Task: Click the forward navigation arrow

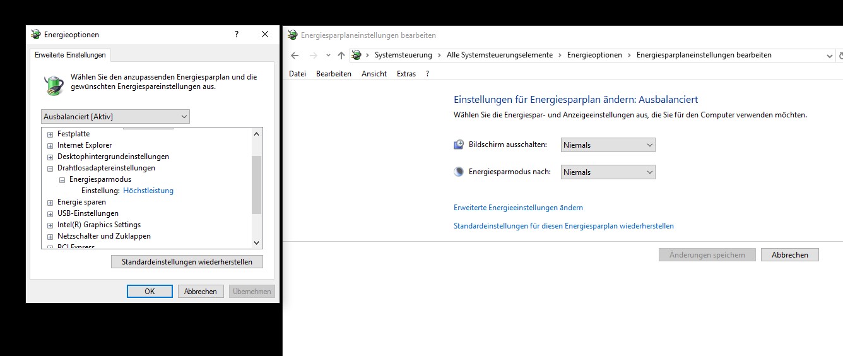Action: (314, 56)
